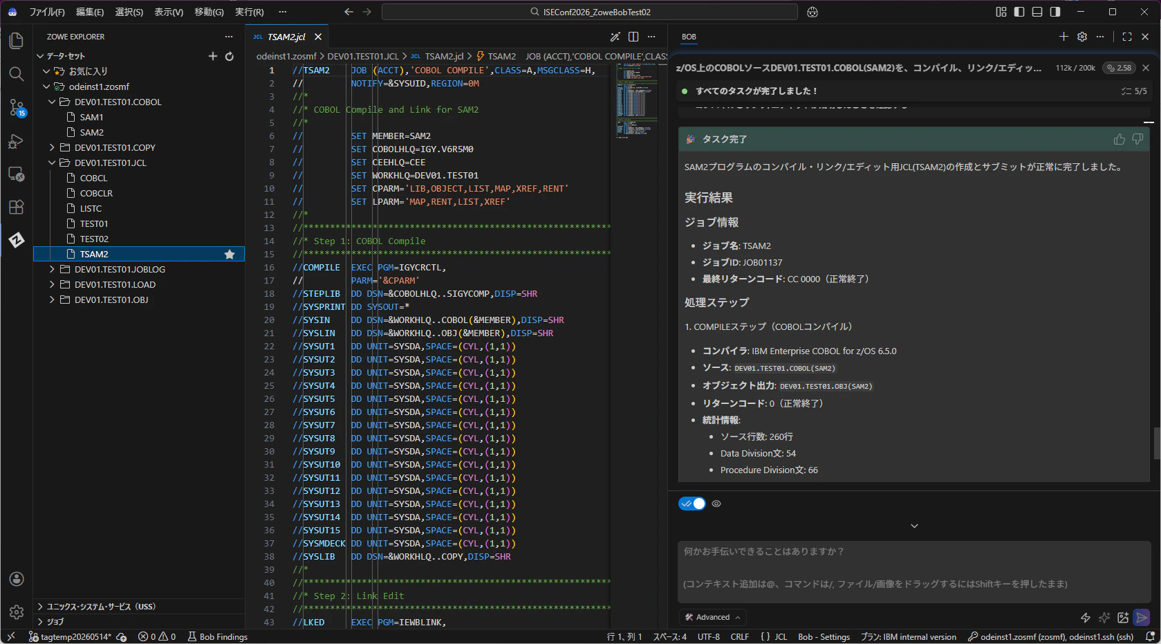Toggle the bottom panel visibility
1161x644 pixels.
1037,12
